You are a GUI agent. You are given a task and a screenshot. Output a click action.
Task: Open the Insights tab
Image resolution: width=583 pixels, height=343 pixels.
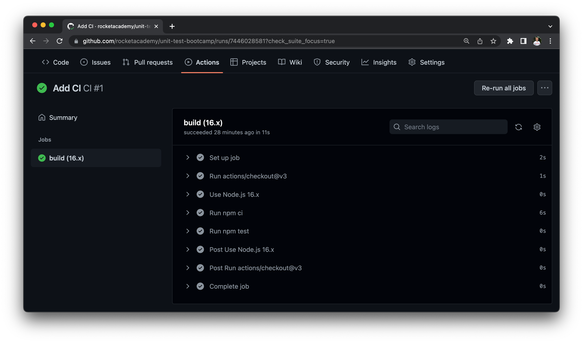(379, 62)
